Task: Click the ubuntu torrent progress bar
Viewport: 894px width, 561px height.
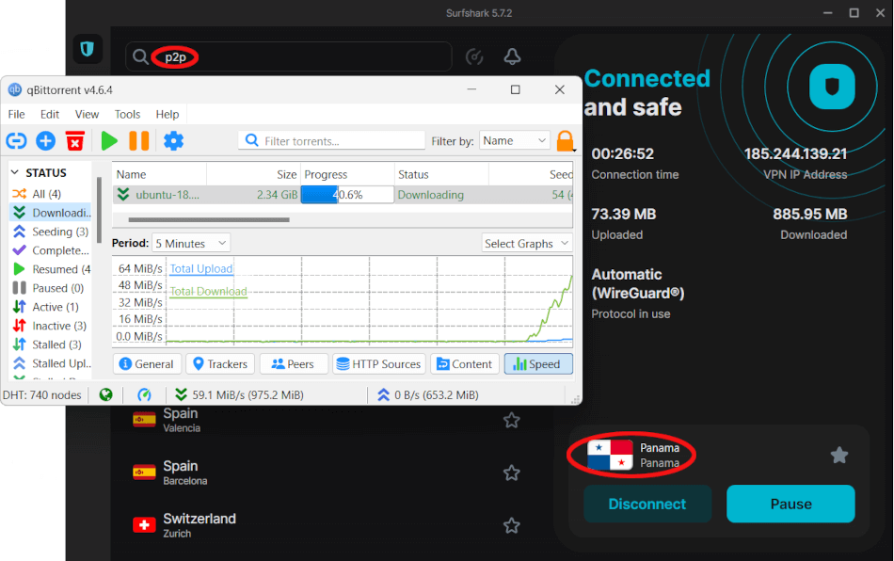Action: point(347,195)
